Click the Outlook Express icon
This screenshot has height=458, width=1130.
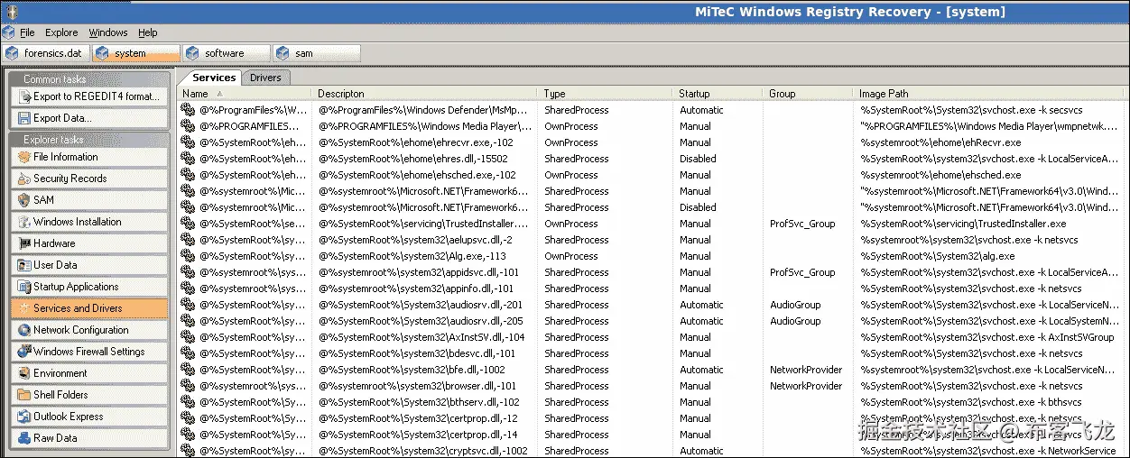(23, 417)
